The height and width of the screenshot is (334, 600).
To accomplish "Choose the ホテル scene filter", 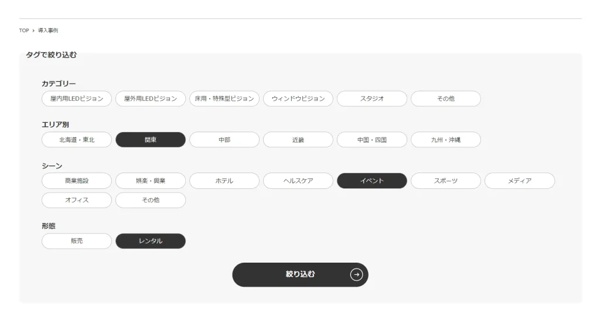I will (x=224, y=181).
